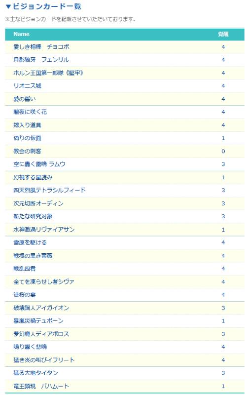Open 闇夜に咲く花 card page

tap(30, 112)
